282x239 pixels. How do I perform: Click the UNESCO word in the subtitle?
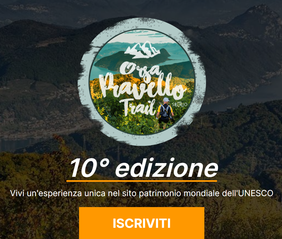(x=256, y=193)
